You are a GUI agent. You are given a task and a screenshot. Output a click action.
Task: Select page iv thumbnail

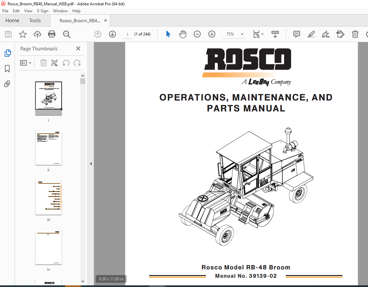point(49,248)
